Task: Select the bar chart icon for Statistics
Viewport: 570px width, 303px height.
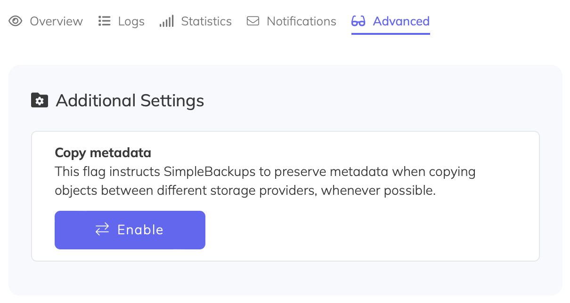Action: tap(167, 21)
